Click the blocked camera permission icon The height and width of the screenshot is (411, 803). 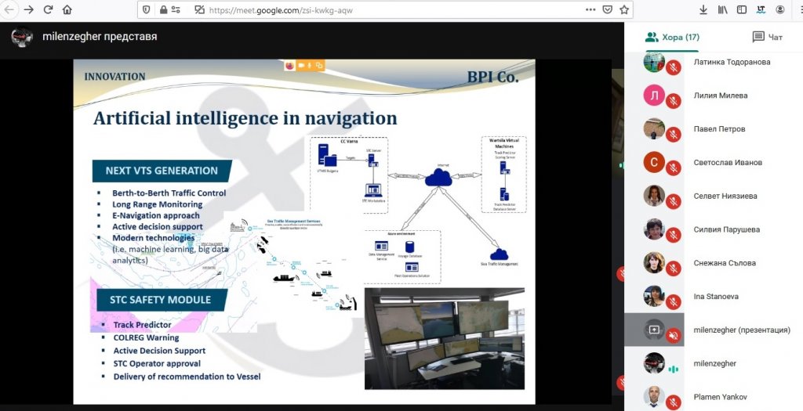point(199,9)
